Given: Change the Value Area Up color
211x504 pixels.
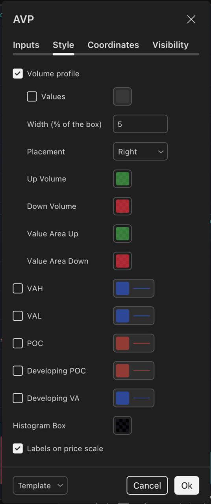Looking at the screenshot, I should pos(122,233).
